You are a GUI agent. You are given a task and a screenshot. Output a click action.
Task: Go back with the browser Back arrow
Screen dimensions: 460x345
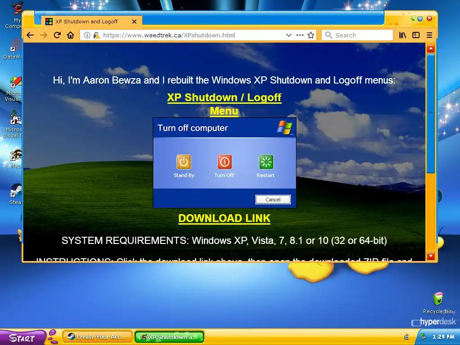coord(30,35)
